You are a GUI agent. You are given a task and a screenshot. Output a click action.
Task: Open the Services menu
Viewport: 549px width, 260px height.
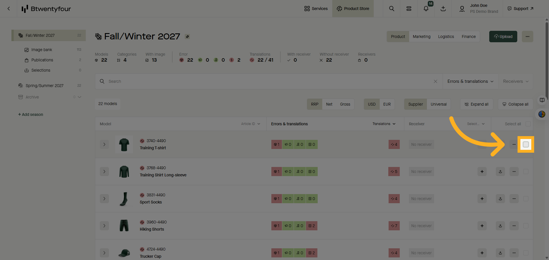pos(316,9)
